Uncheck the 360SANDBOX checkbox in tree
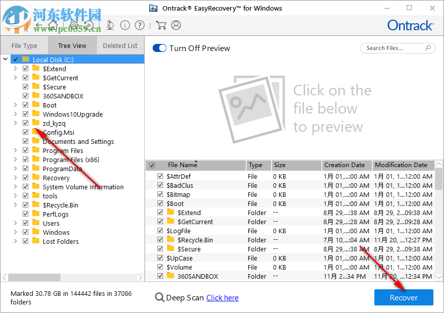Image resolution: width=444 pixels, height=313 pixels. 26,96
